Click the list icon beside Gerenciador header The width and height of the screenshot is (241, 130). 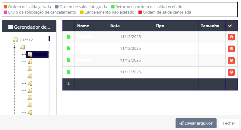pos(11,27)
